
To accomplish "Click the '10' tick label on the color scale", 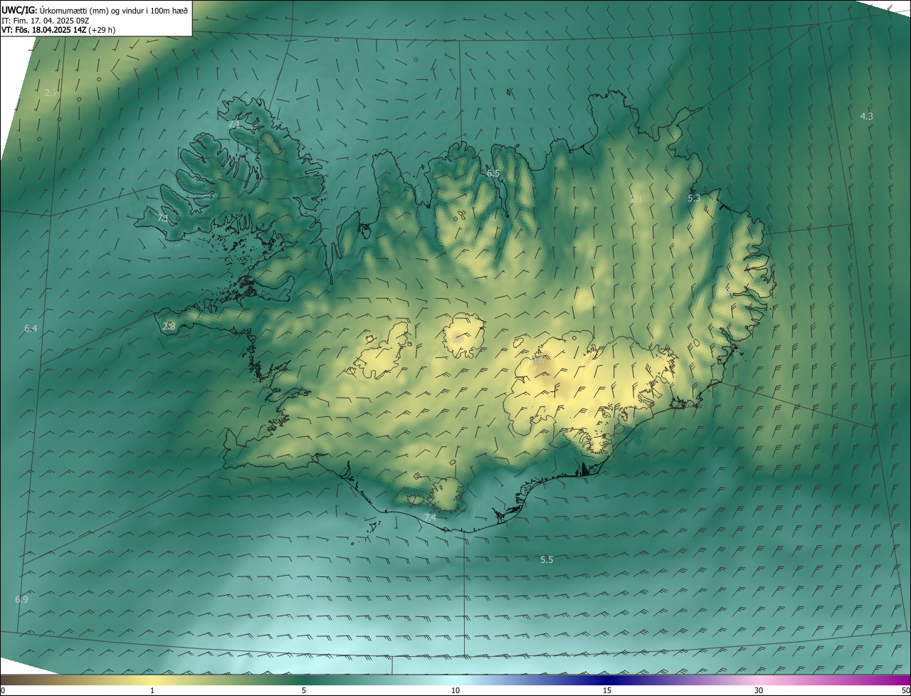I will click(455, 690).
